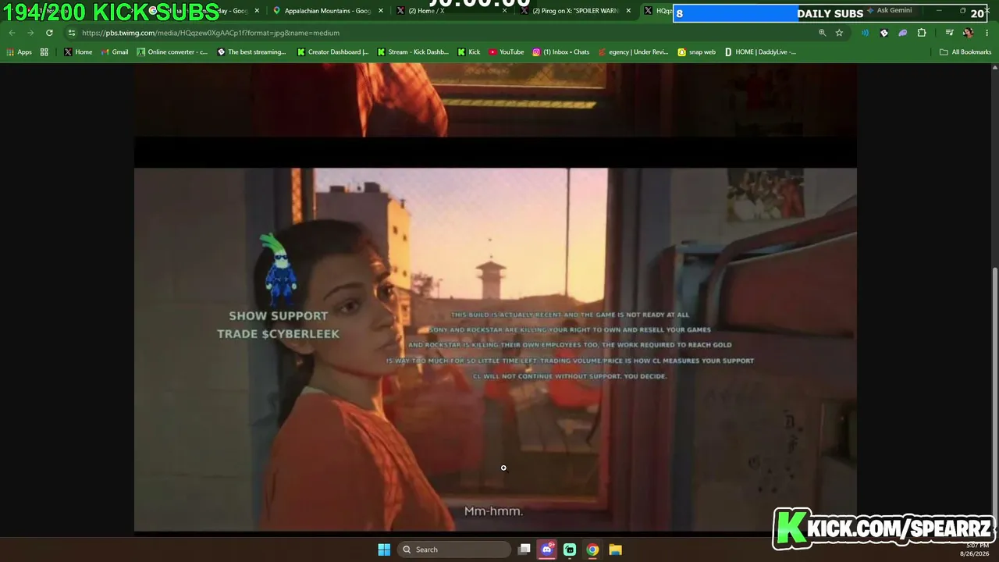The image size is (999, 562).
Task: Open Google Chrome from the taskbar
Action: [592, 550]
